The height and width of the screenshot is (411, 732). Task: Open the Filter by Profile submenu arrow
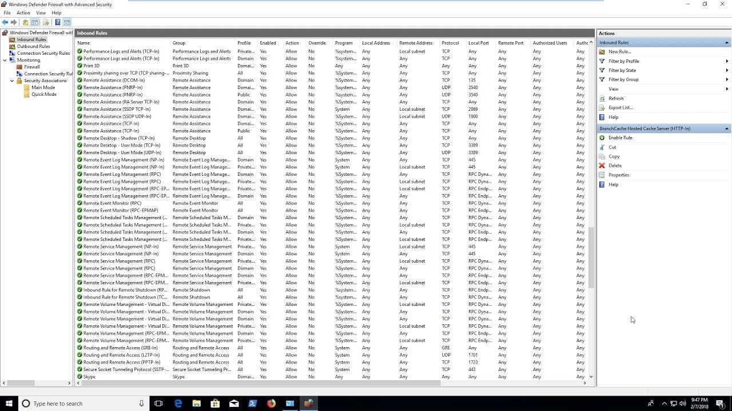coord(727,61)
